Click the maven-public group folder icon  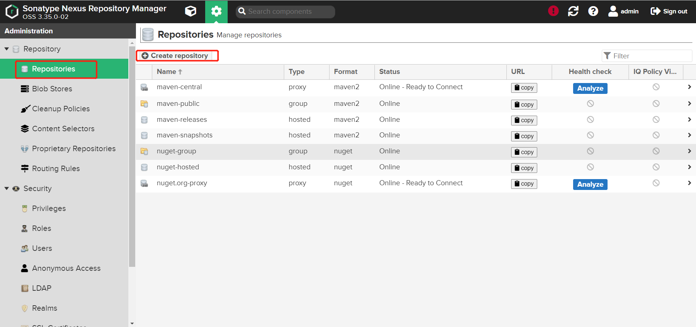point(144,104)
